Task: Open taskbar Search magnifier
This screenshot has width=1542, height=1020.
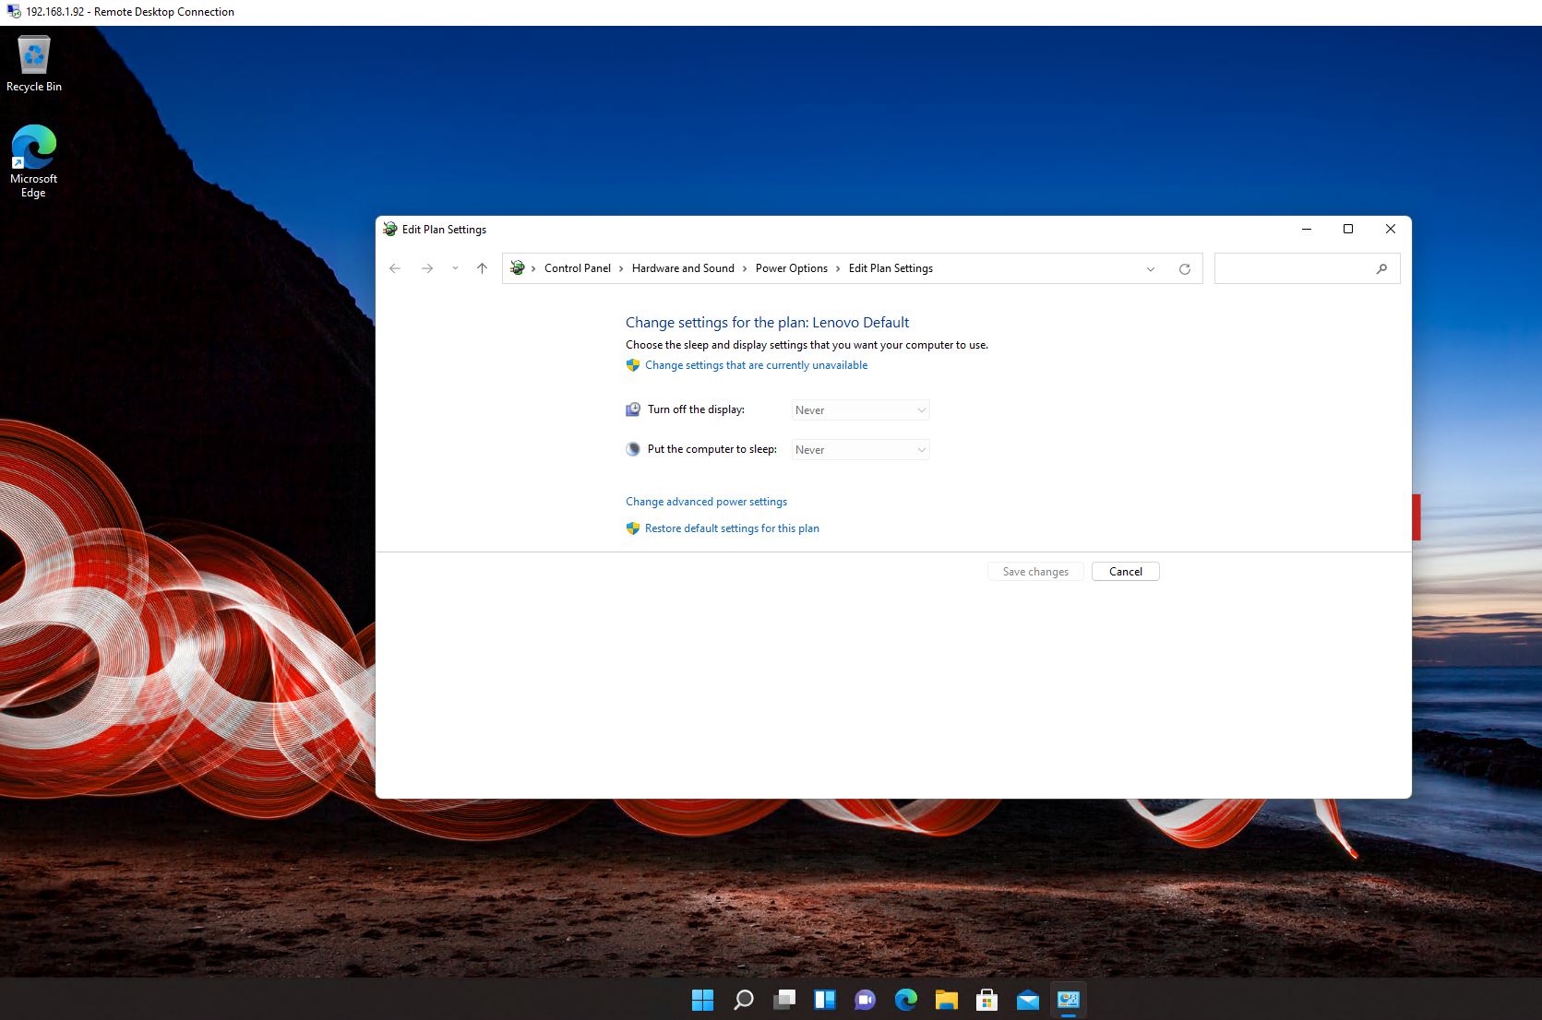Action: click(743, 1000)
